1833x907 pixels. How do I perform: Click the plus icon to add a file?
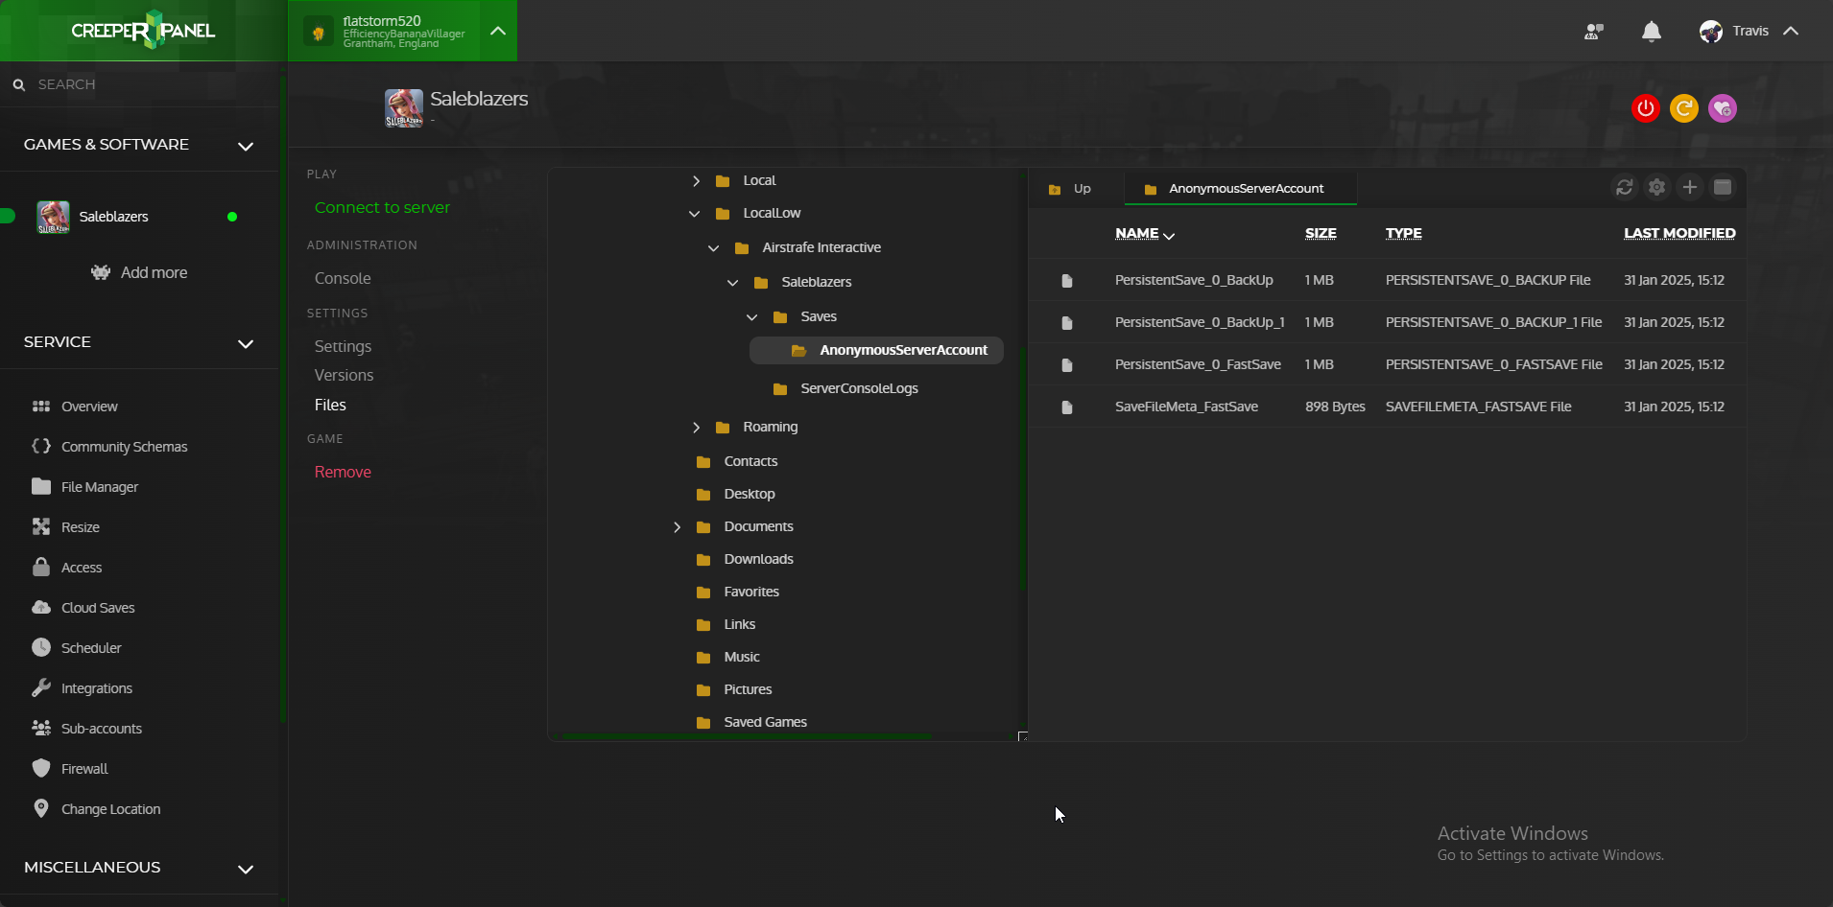[1690, 187]
